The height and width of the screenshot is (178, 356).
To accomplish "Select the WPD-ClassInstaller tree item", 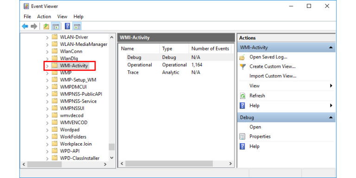I will [x=80, y=158].
